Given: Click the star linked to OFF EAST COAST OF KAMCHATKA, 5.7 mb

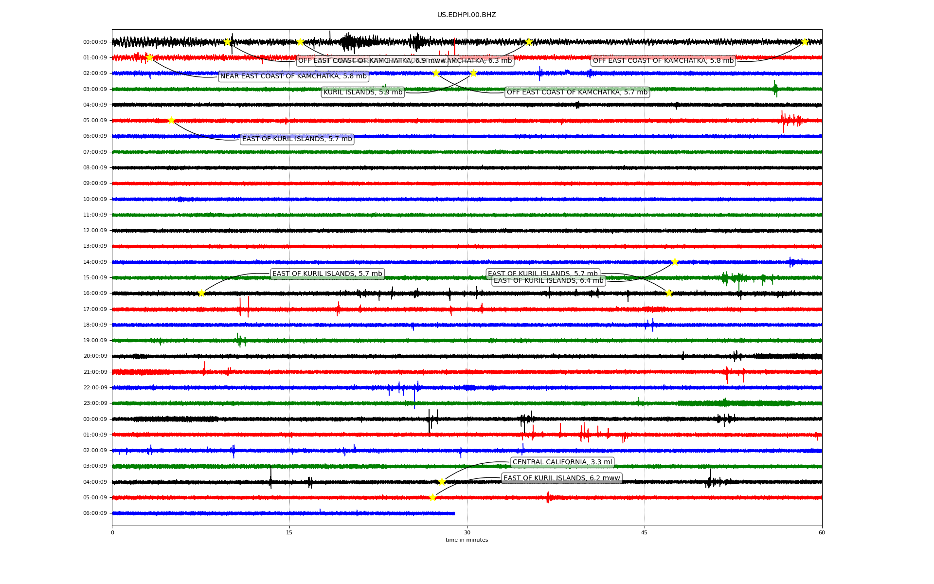Looking at the screenshot, I should pos(436,73).
